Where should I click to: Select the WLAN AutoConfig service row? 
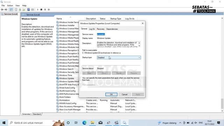coord(67,91)
